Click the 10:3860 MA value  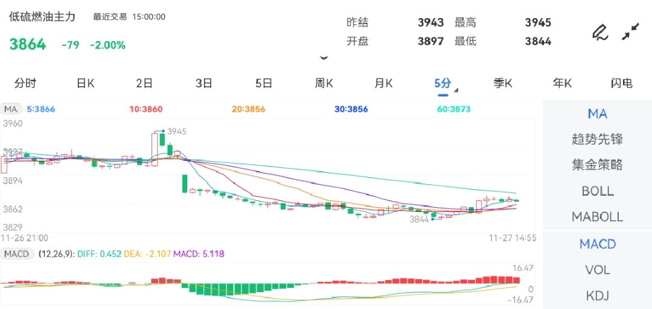pos(146,110)
